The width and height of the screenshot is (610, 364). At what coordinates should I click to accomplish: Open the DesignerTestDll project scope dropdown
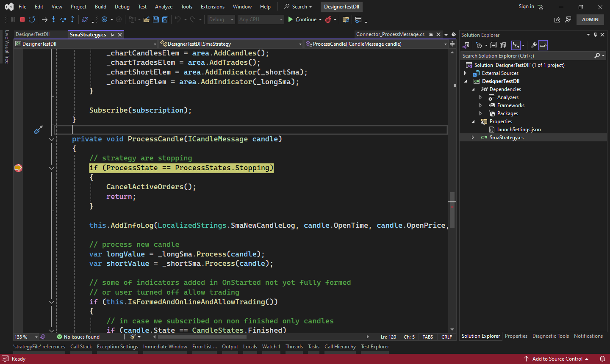[x=86, y=44]
